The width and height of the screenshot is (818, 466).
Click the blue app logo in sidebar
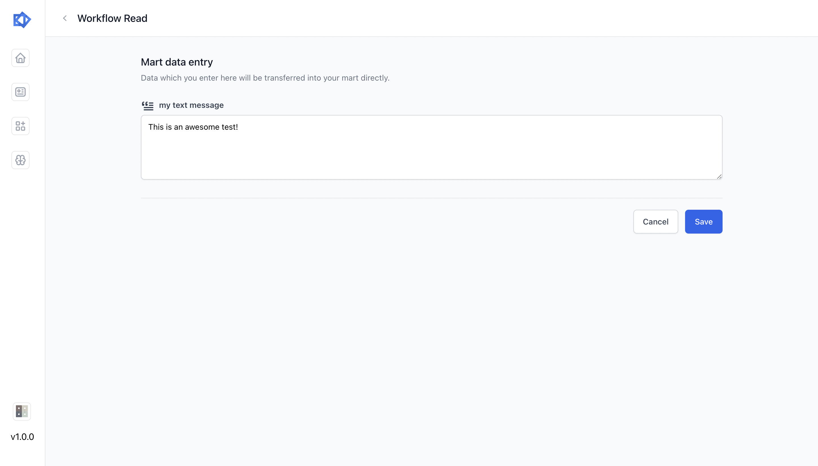pos(22,20)
